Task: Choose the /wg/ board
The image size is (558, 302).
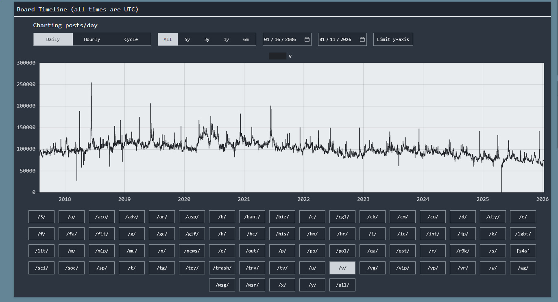Action: 523,268
